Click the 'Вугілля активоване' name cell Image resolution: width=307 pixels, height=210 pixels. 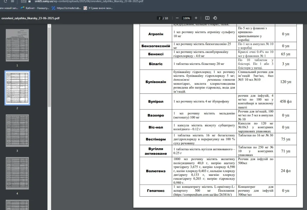point(156,151)
